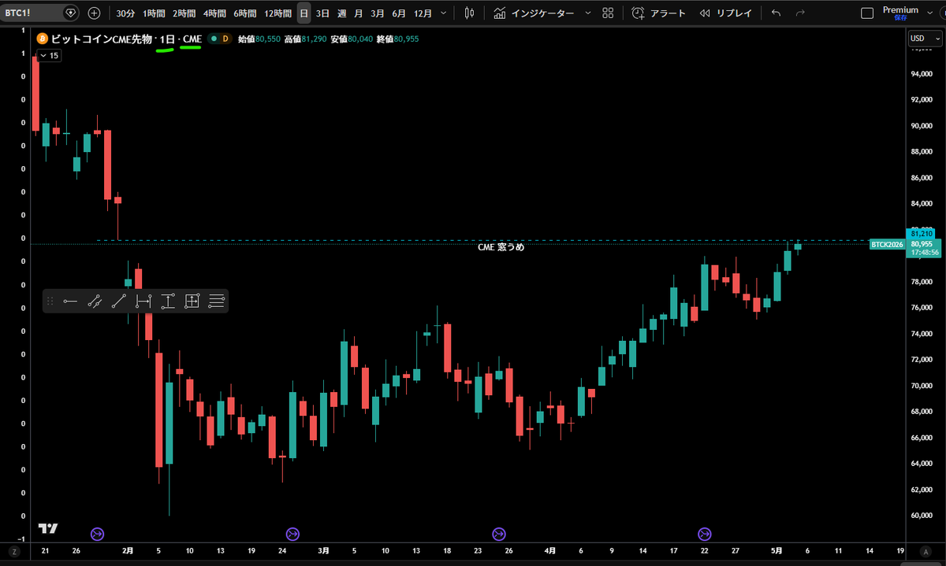Select the trend line drawing tool
The width and height of the screenshot is (946, 566).
point(119,301)
